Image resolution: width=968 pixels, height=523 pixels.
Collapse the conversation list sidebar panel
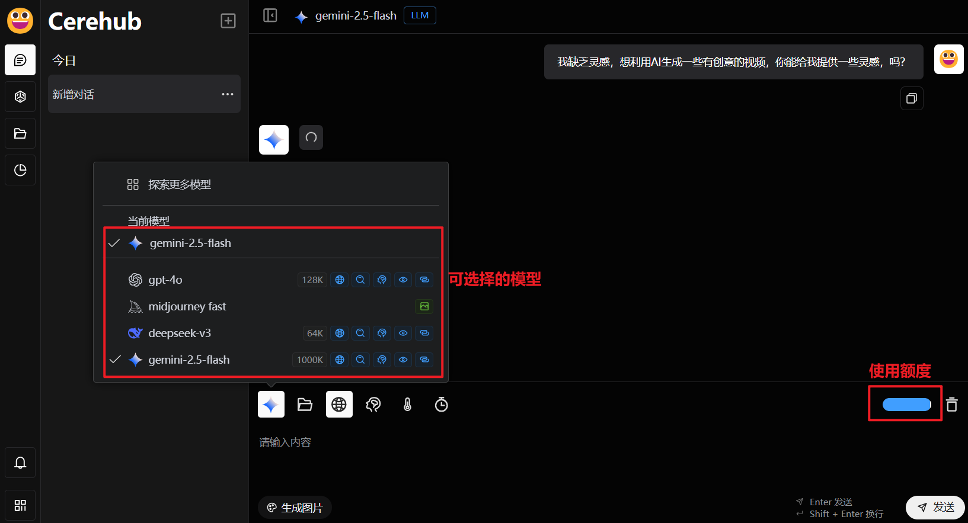click(270, 15)
